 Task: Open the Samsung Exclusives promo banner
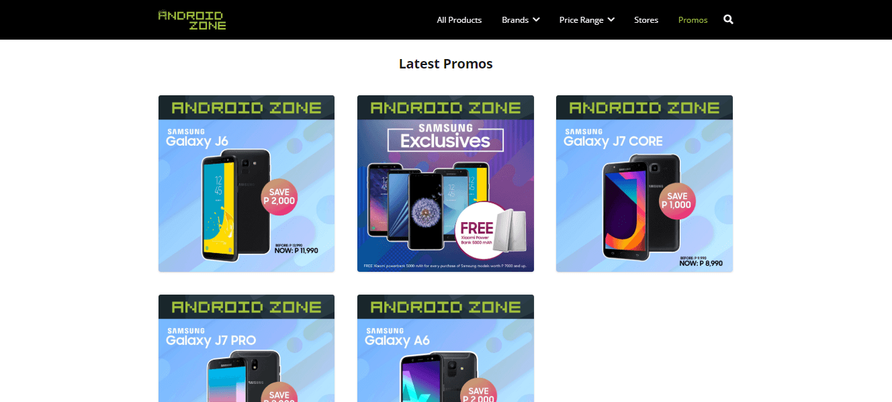pos(445,183)
